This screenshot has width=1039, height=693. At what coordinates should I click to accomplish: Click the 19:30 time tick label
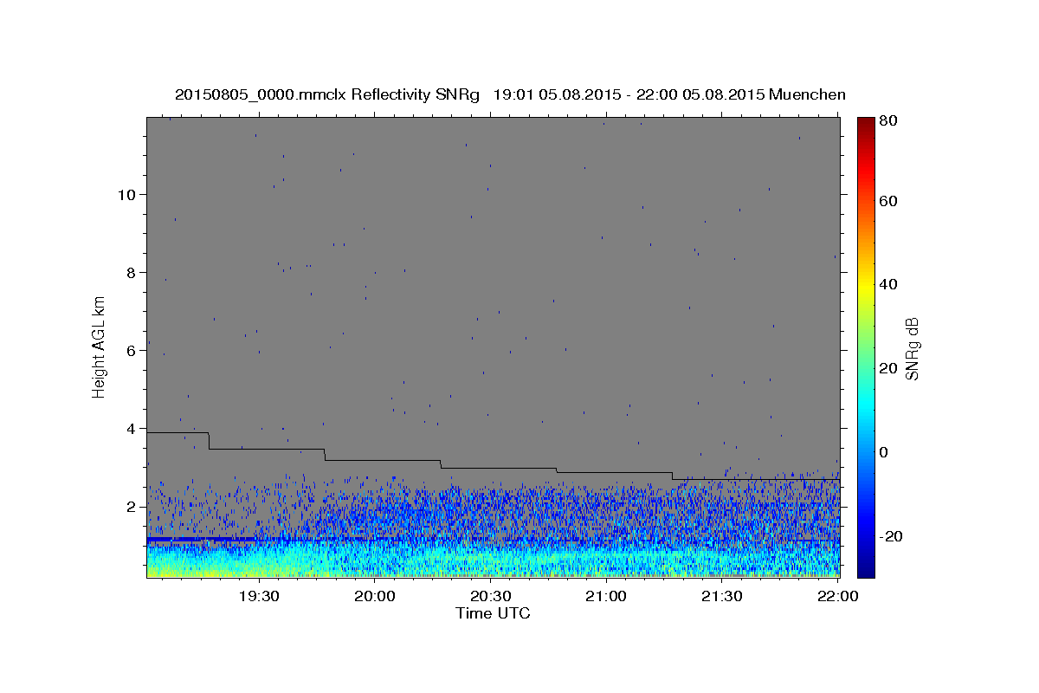pyautogui.click(x=259, y=597)
